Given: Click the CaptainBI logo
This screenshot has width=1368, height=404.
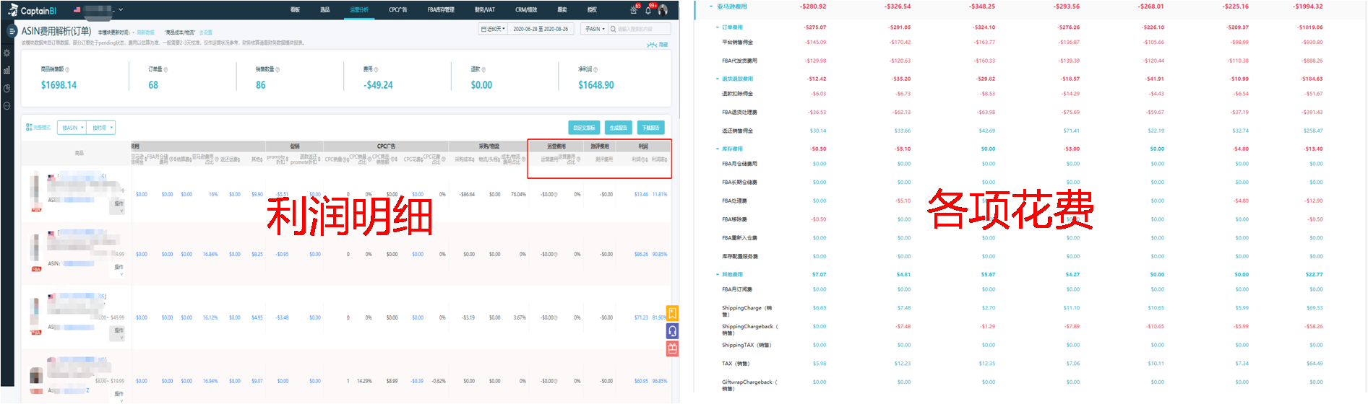Looking at the screenshot, I should 32,10.
